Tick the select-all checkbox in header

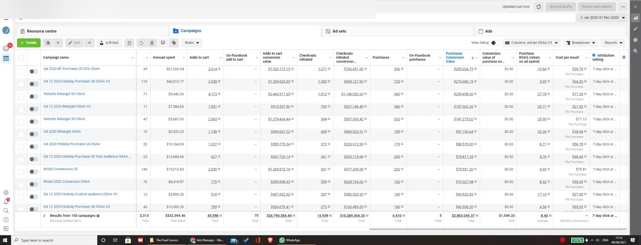[21, 58]
